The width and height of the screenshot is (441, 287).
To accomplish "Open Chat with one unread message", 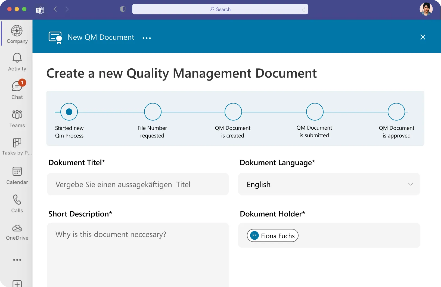I will click(17, 90).
